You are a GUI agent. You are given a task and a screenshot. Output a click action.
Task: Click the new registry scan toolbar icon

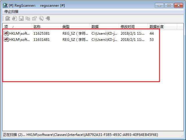tap(8, 18)
